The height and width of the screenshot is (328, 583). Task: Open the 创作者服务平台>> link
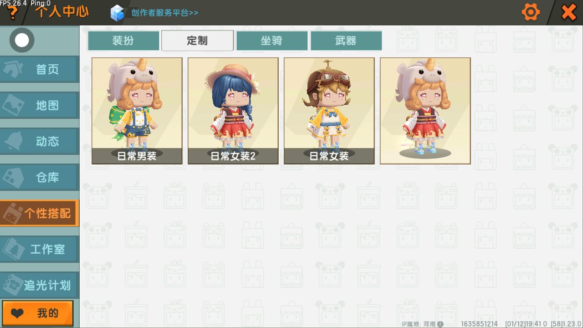point(165,13)
